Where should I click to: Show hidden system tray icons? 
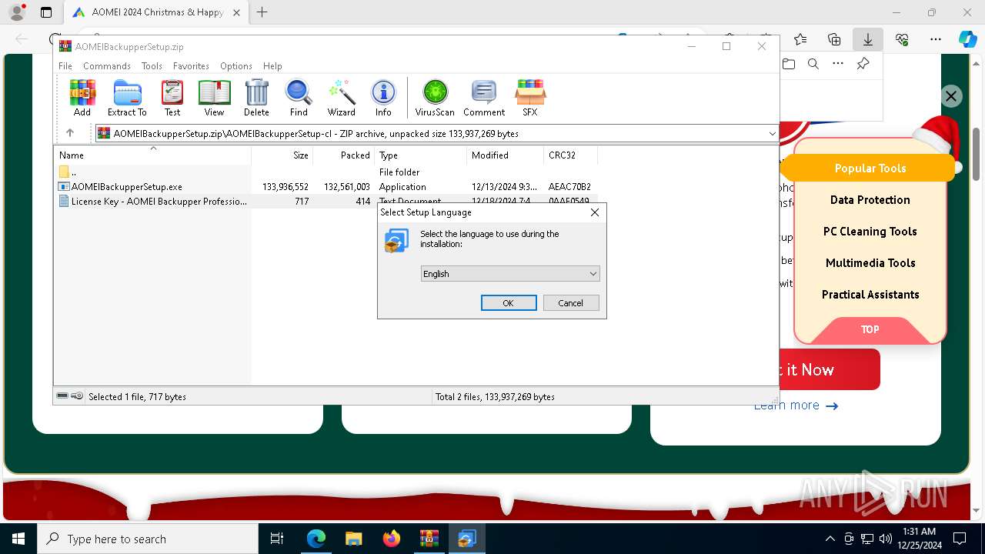[830, 539]
